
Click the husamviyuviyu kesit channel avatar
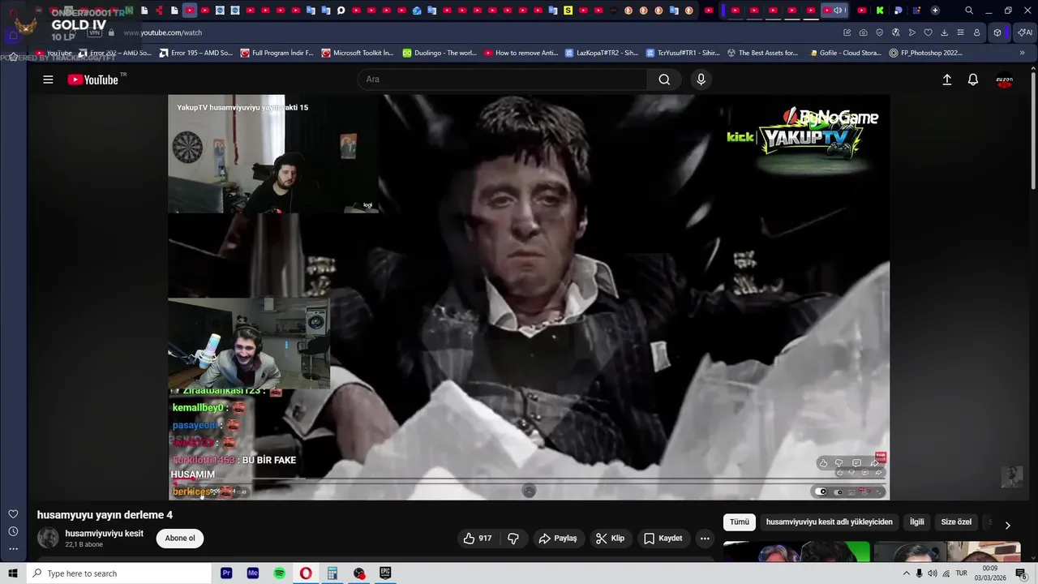[49, 538]
